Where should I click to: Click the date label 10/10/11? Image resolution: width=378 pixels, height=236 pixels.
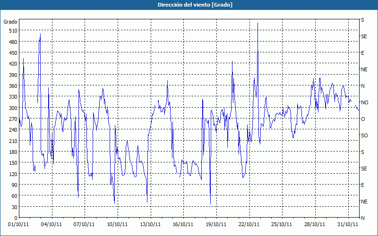click(117, 225)
